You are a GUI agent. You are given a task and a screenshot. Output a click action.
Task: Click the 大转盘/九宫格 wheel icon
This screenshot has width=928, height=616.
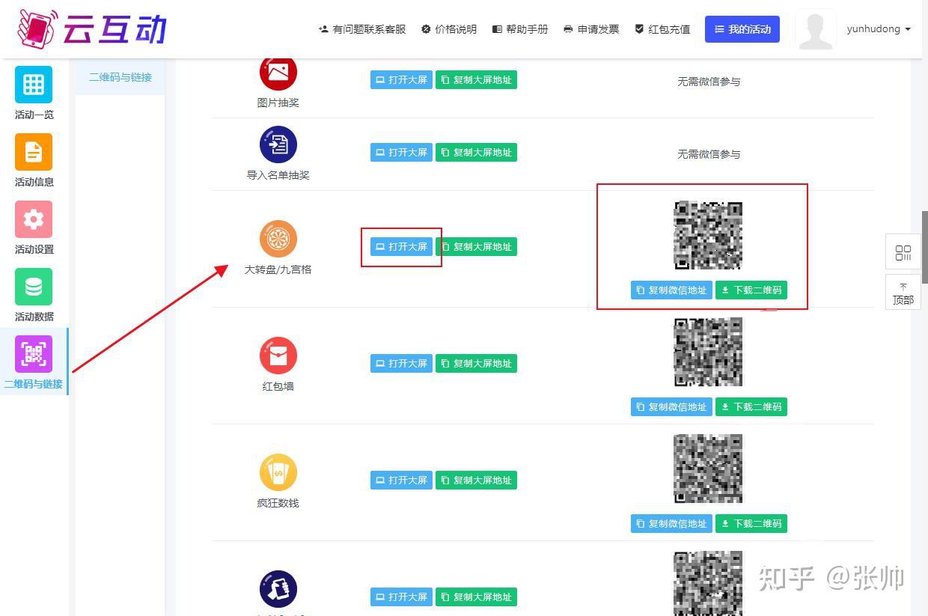(278, 237)
